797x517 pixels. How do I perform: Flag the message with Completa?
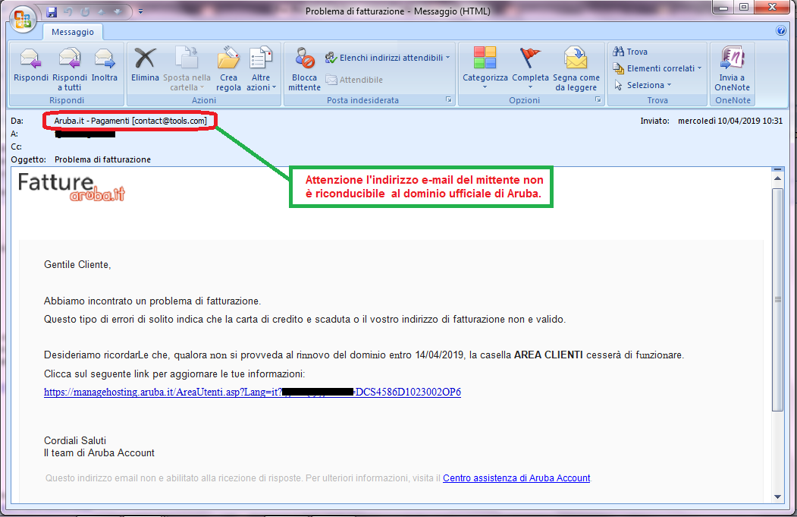coord(530,68)
